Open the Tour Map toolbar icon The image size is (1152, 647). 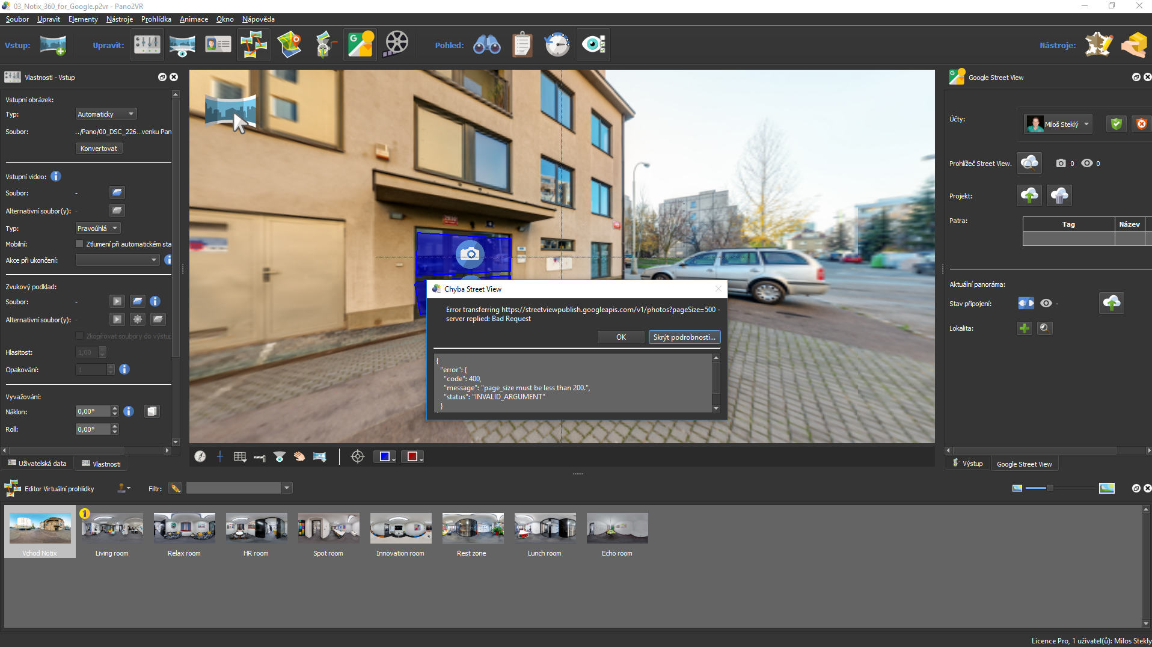(289, 44)
